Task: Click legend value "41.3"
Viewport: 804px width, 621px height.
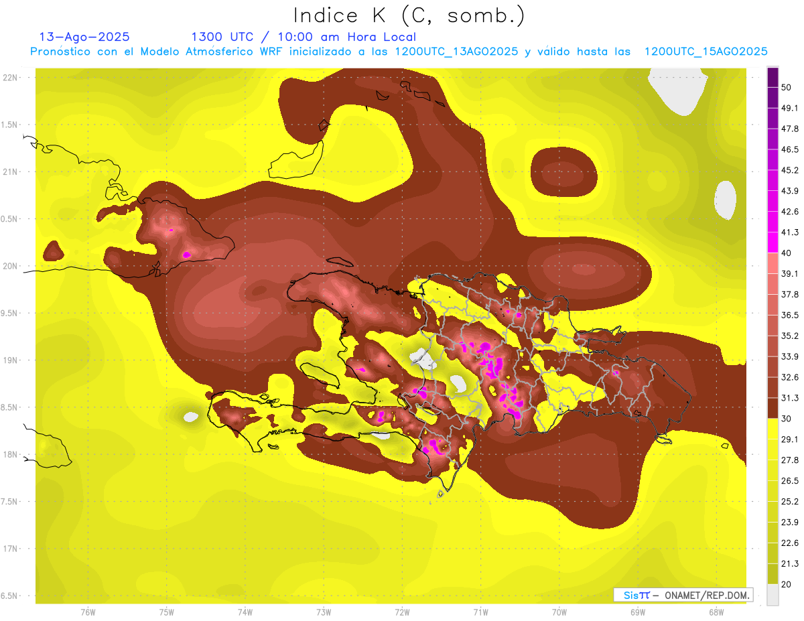Action: point(789,232)
